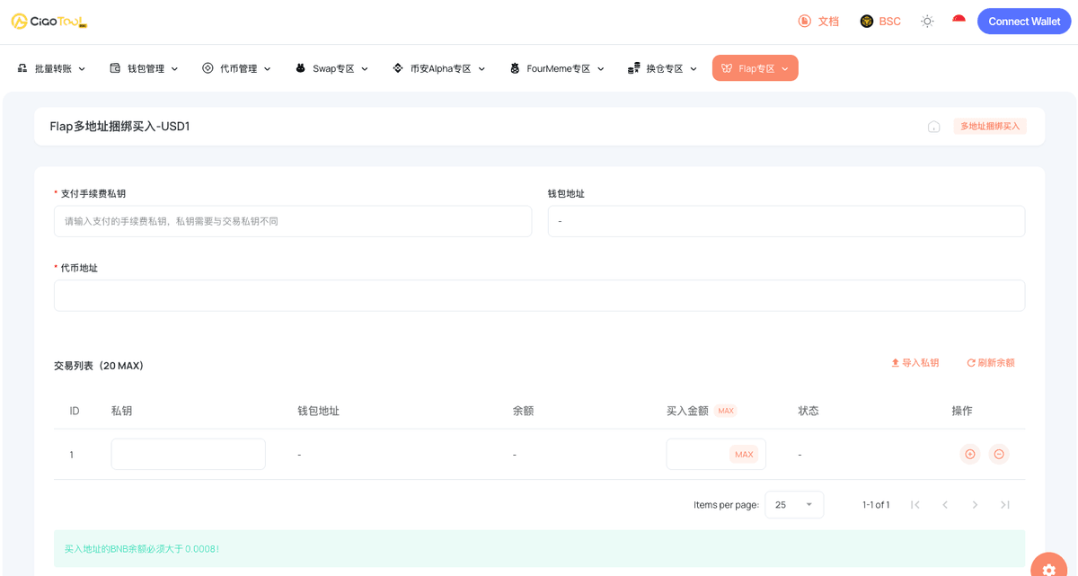Image resolution: width=1078 pixels, height=576 pixels.
Task: Click 导入私钥 import button
Action: (915, 363)
